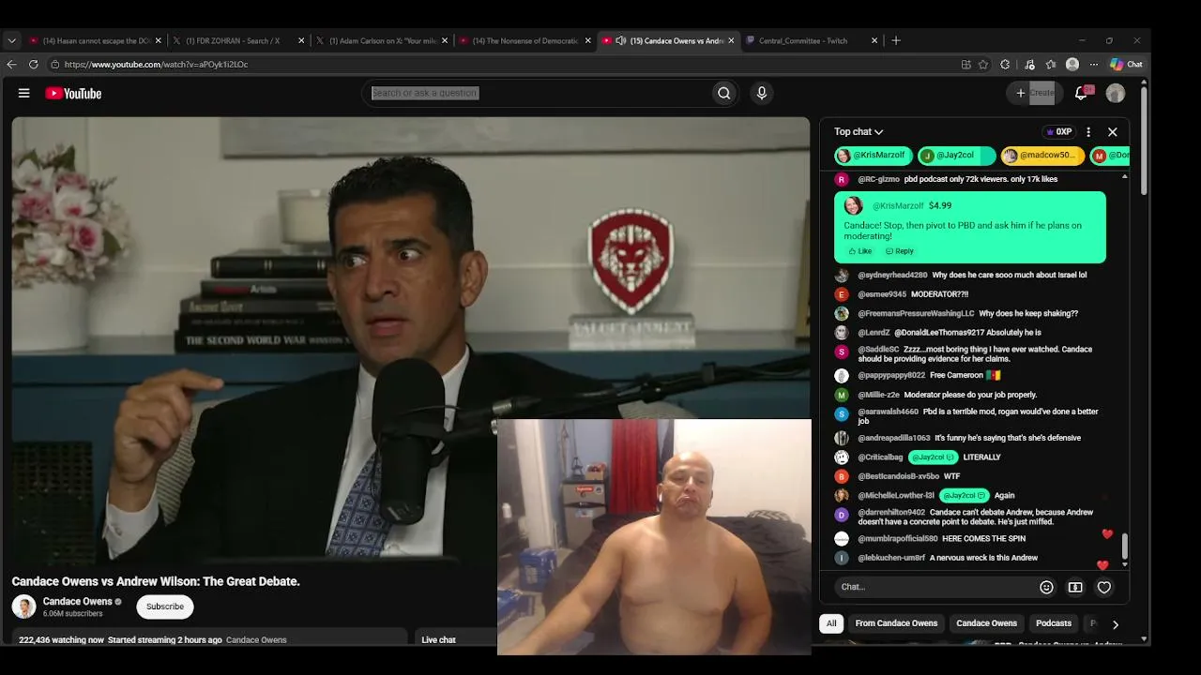This screenshot has height=675, width=1201.
Task: Open Candace Owens channel avatar
Action: point(23,607)
